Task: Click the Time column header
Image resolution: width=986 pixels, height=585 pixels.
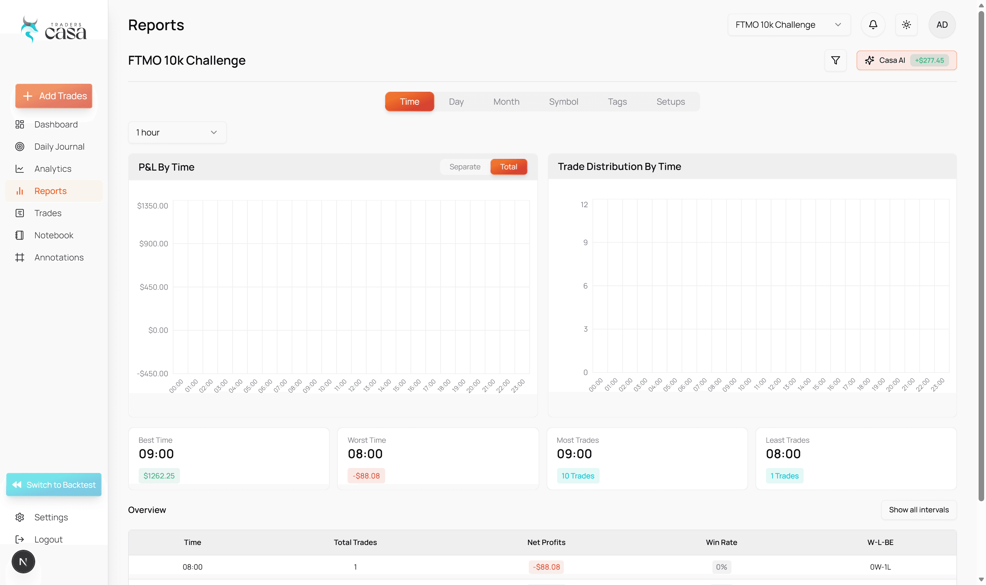Action: [x=193, y=542]
